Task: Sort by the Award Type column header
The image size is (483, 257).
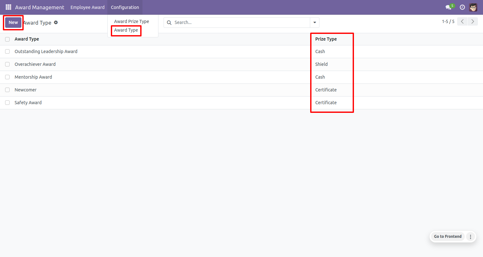Action: tap(27, 39)
